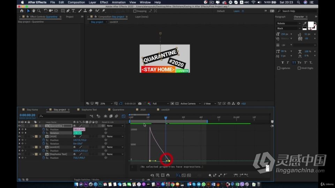This screenshot has width=335, height=188.
Task: Select the Clone Stamp tool
Action: pos(85,11)
